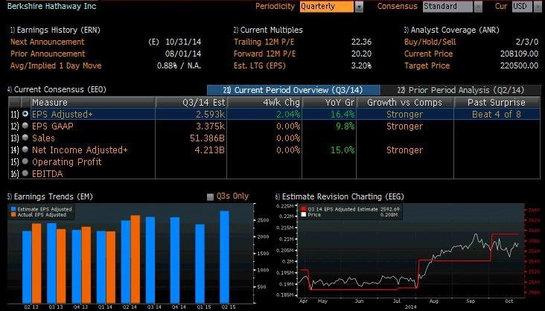Click the Net Income estimate 4.213B
The width and height of the screenshot is (545, 311).
tap(210, 150)
